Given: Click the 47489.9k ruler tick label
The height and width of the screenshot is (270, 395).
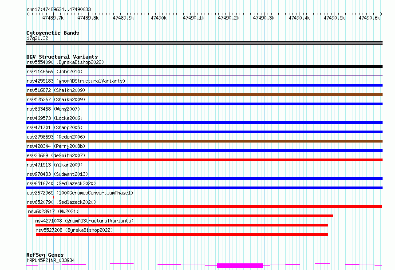Looking at the screenshot, I should tap(123, 18).
